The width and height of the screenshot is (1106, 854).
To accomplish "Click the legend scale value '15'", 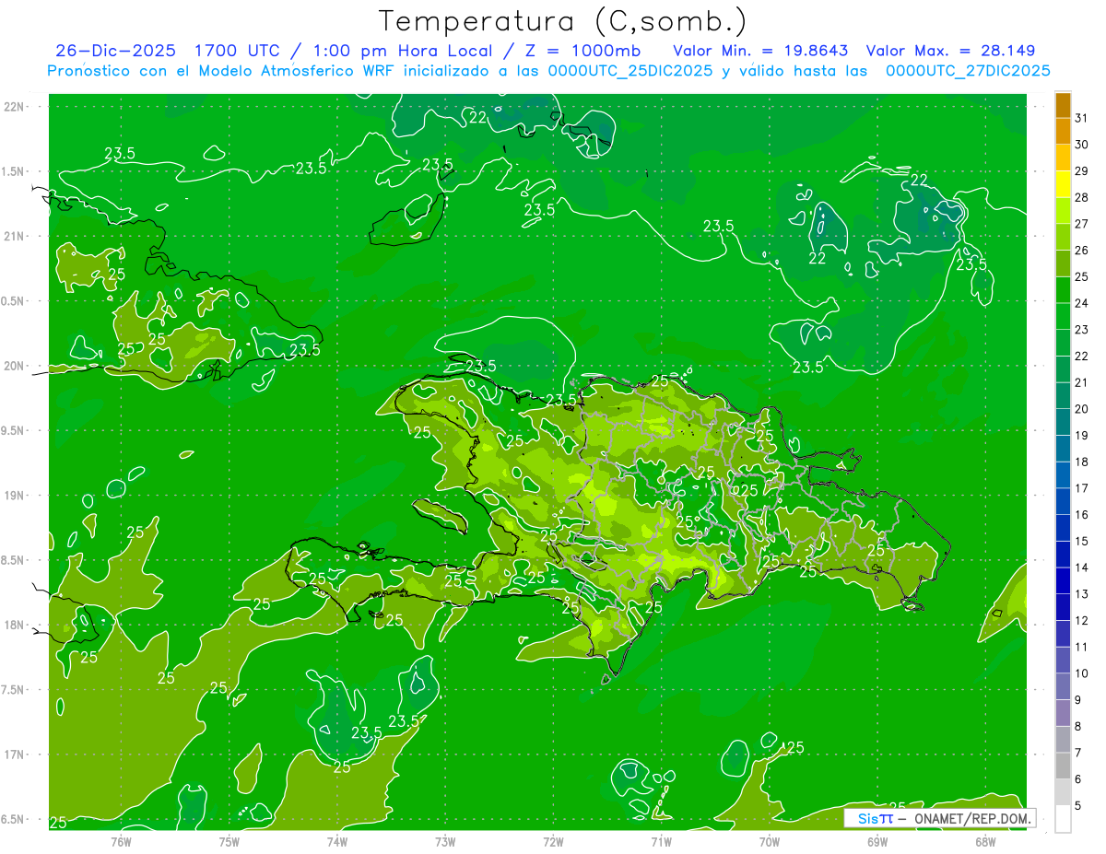I will [x=1082, y=542].
